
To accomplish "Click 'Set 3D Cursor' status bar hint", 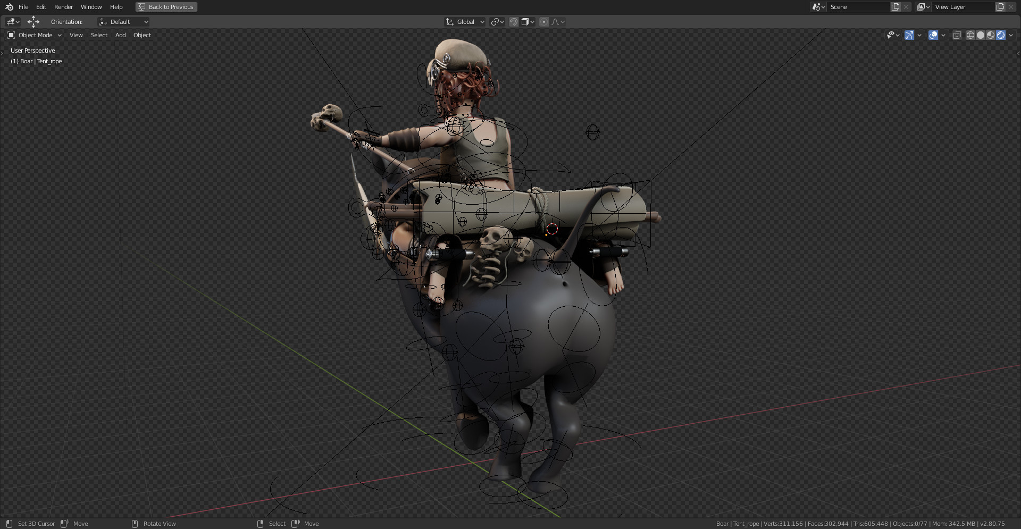I will tap(36, 524).
